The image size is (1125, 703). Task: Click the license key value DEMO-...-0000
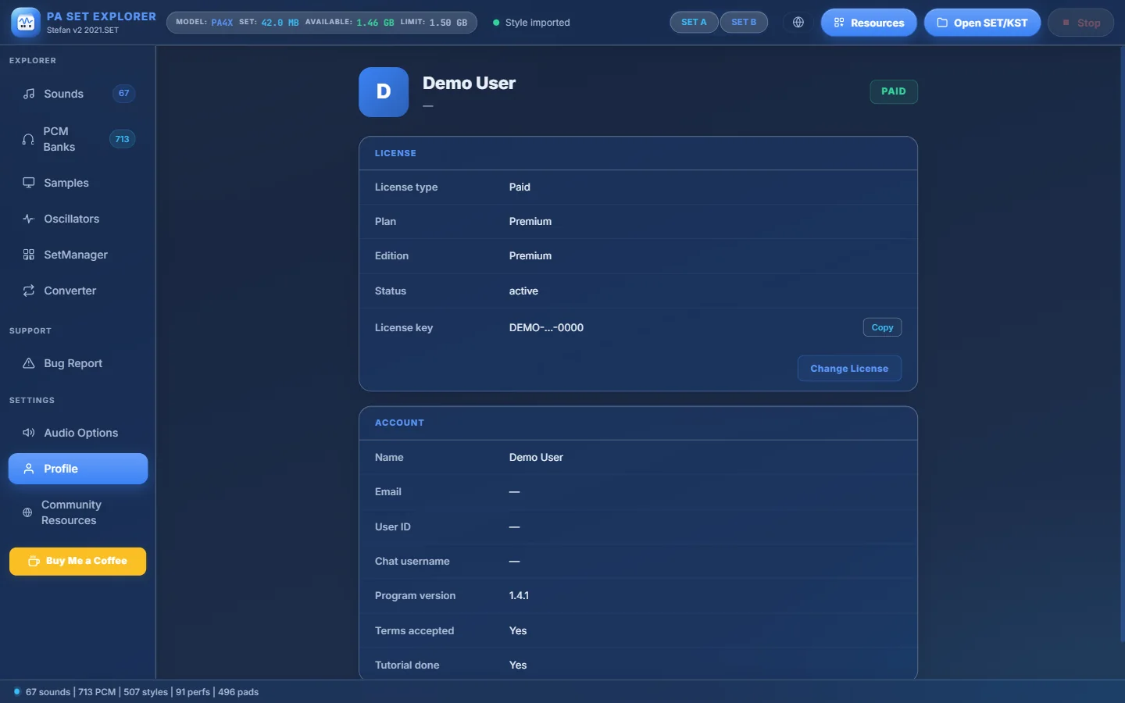pyautogui.click(x=546, y=327)
